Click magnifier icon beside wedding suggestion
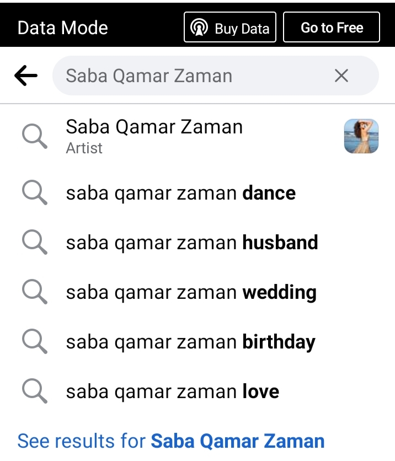 tap(35, 292)
